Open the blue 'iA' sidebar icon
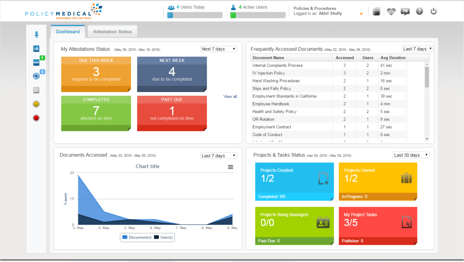 (x=36, y=48)
